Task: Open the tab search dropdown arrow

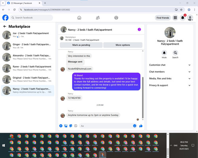Action: click(3, 3)
